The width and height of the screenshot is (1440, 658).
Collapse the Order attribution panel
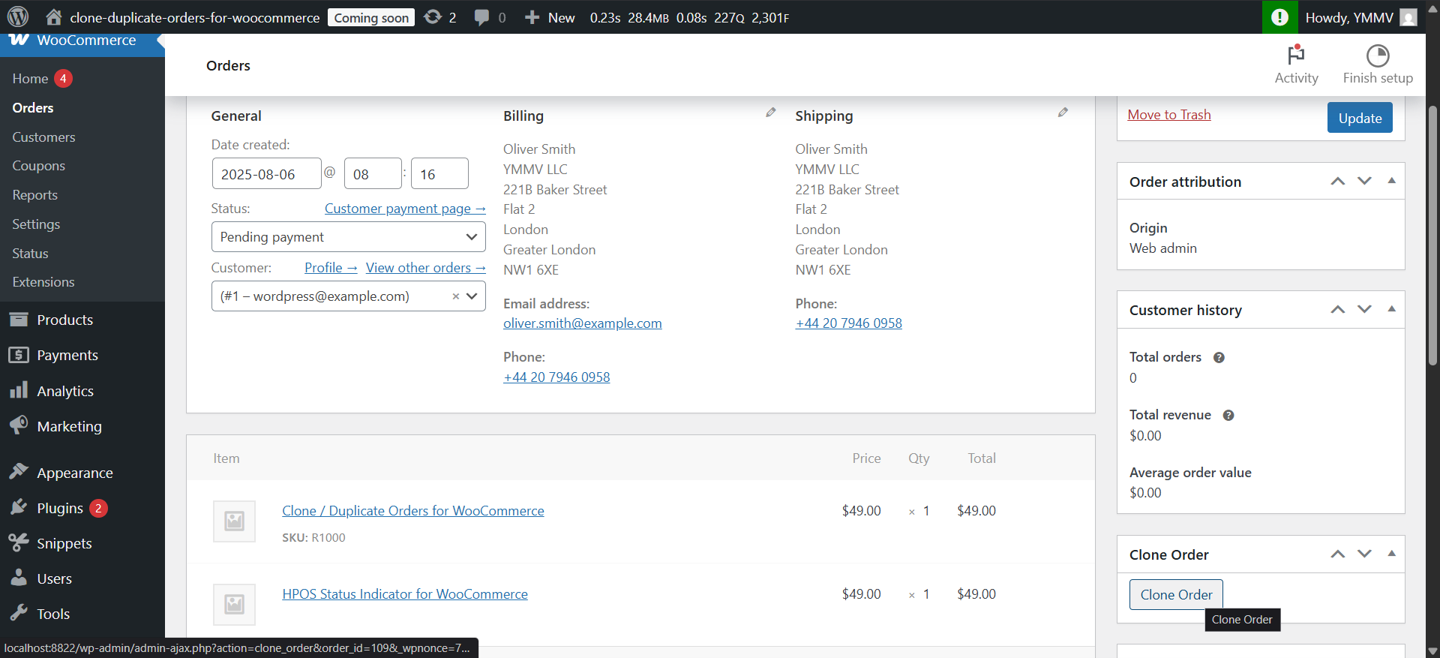coord(1391,181)
